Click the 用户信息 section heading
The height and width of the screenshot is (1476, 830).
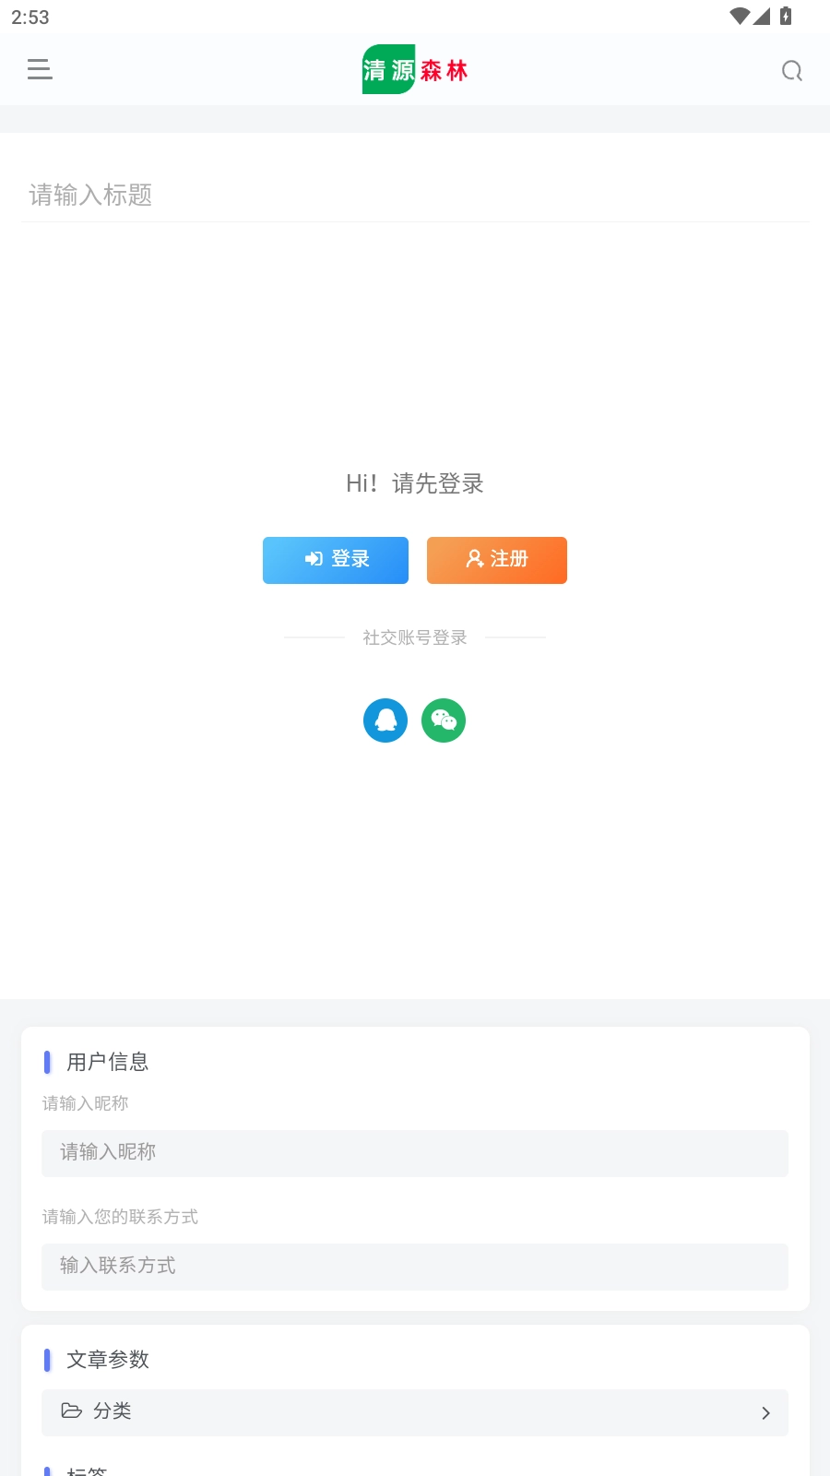click(107, 1062)
